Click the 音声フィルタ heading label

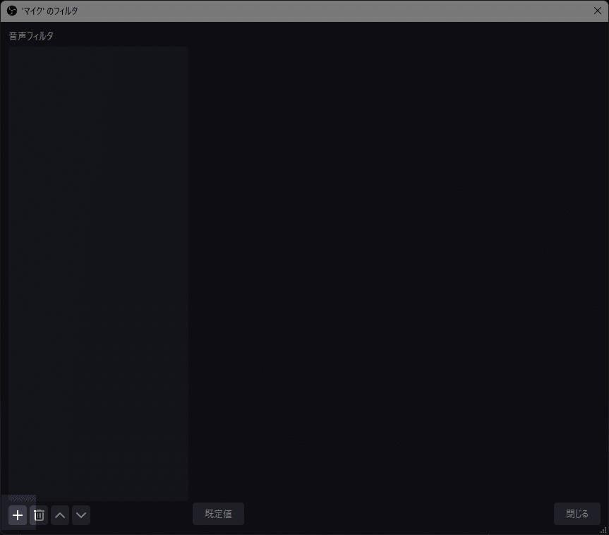click(x=30, y=36)
